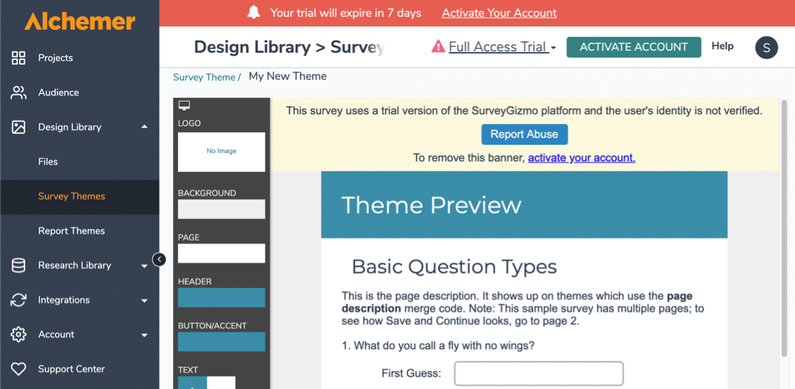Select Report Themes in sidebar

[71, 231]
